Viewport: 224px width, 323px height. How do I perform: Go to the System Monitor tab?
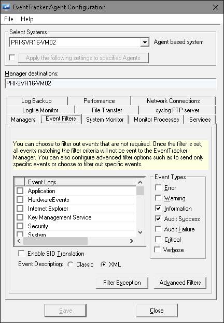click(105, 120)
